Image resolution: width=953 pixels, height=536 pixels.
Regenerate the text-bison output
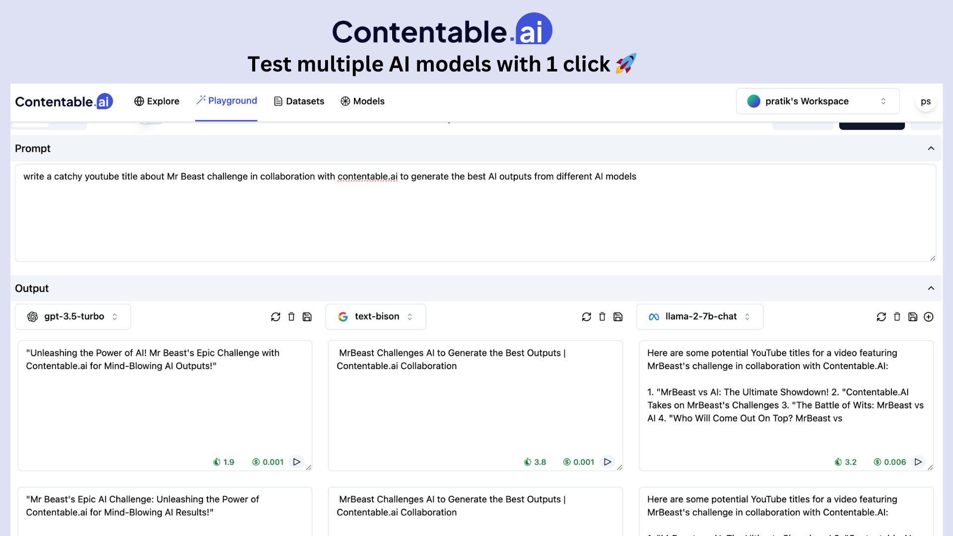pos(586,317)
